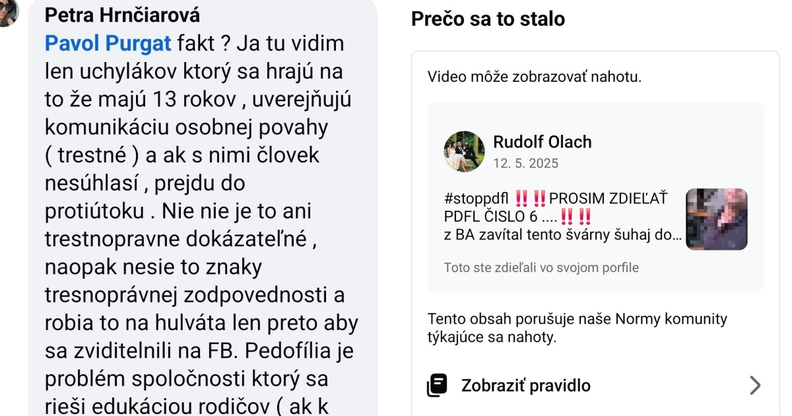This screenshot has width=792, height=416.
Task: Open shared post text preview
Action: click(x=563, y=216)
